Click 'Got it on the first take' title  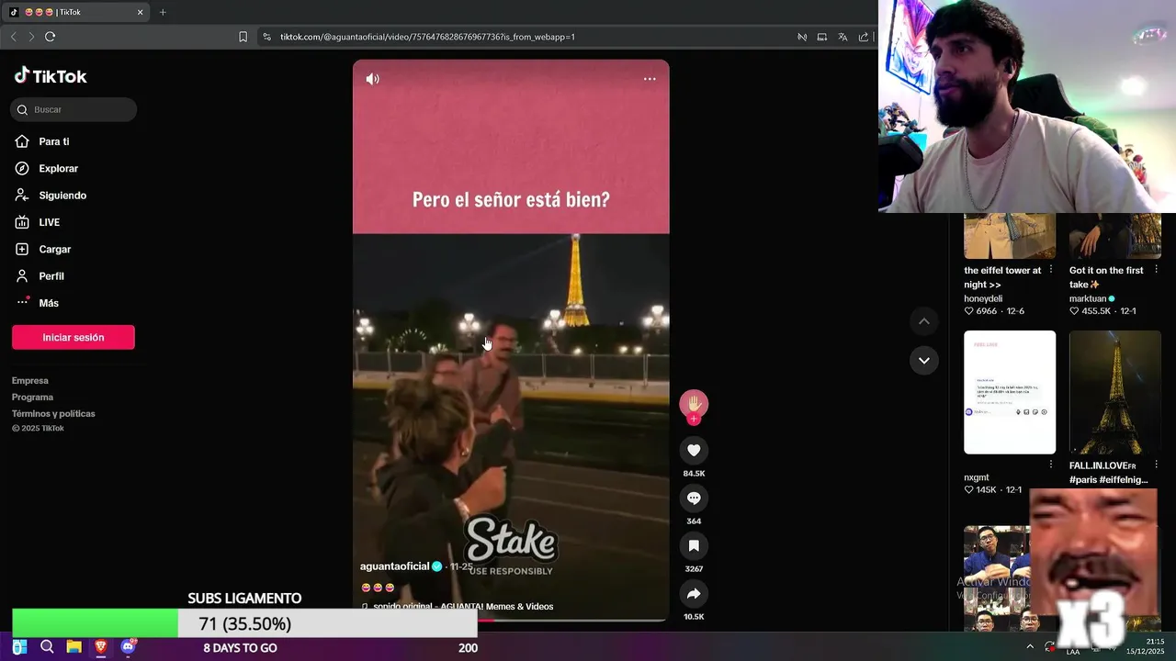coord(1106,277)
